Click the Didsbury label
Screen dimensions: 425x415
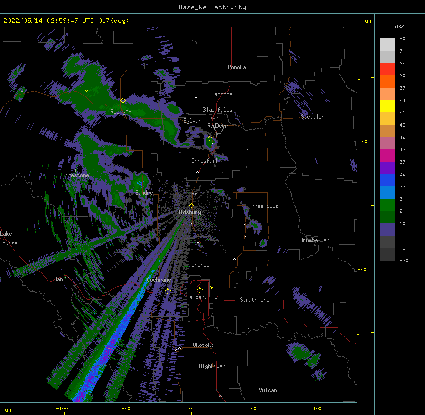(x=189, y=212)
